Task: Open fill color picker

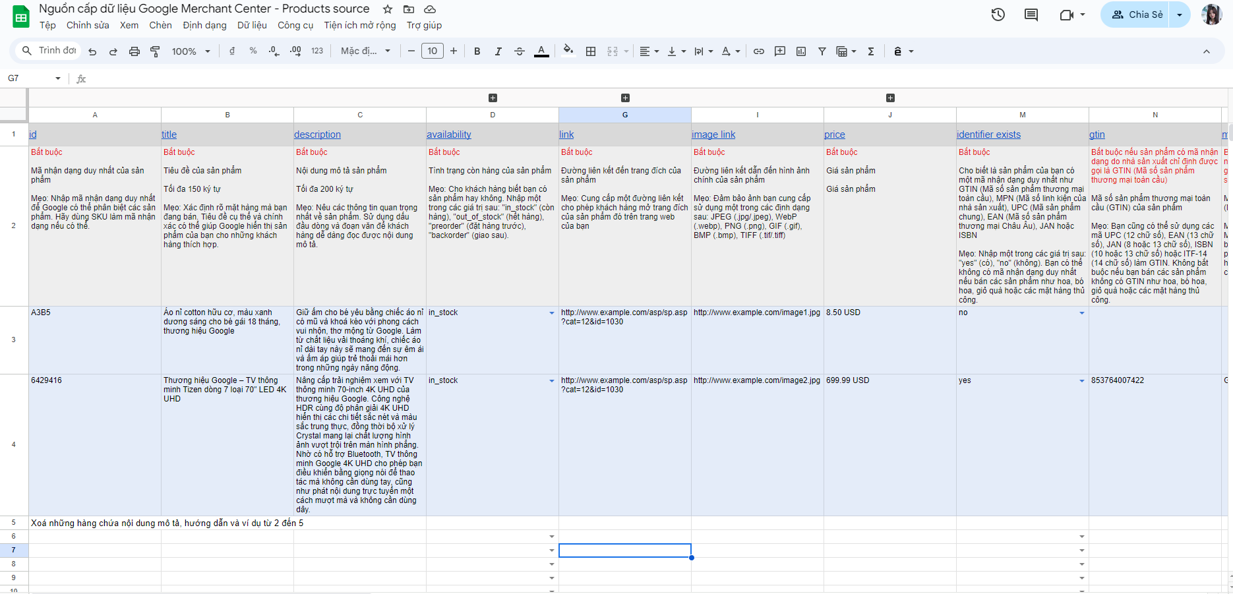Action: (x=568, y=51)
